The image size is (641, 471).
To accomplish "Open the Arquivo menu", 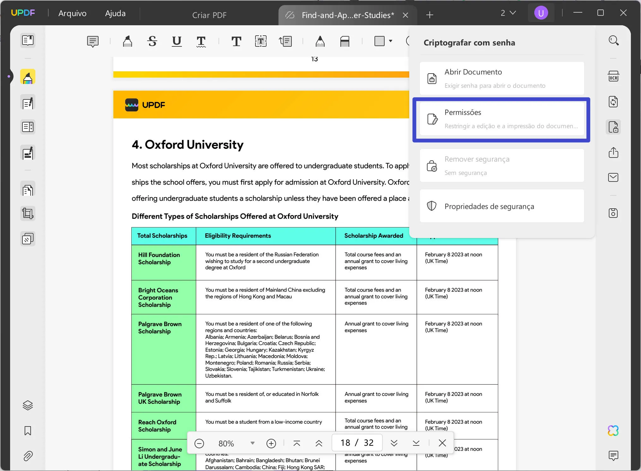I will (72, 13).
